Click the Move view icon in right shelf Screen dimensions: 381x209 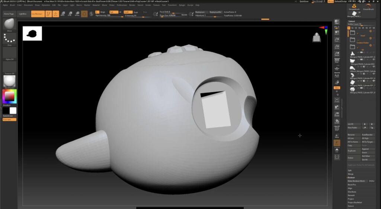coord(336,107)
